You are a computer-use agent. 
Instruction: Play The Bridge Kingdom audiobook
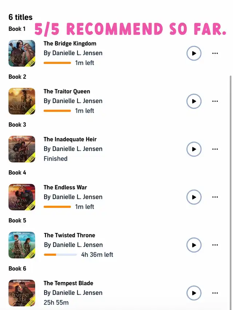coord(194,53)
